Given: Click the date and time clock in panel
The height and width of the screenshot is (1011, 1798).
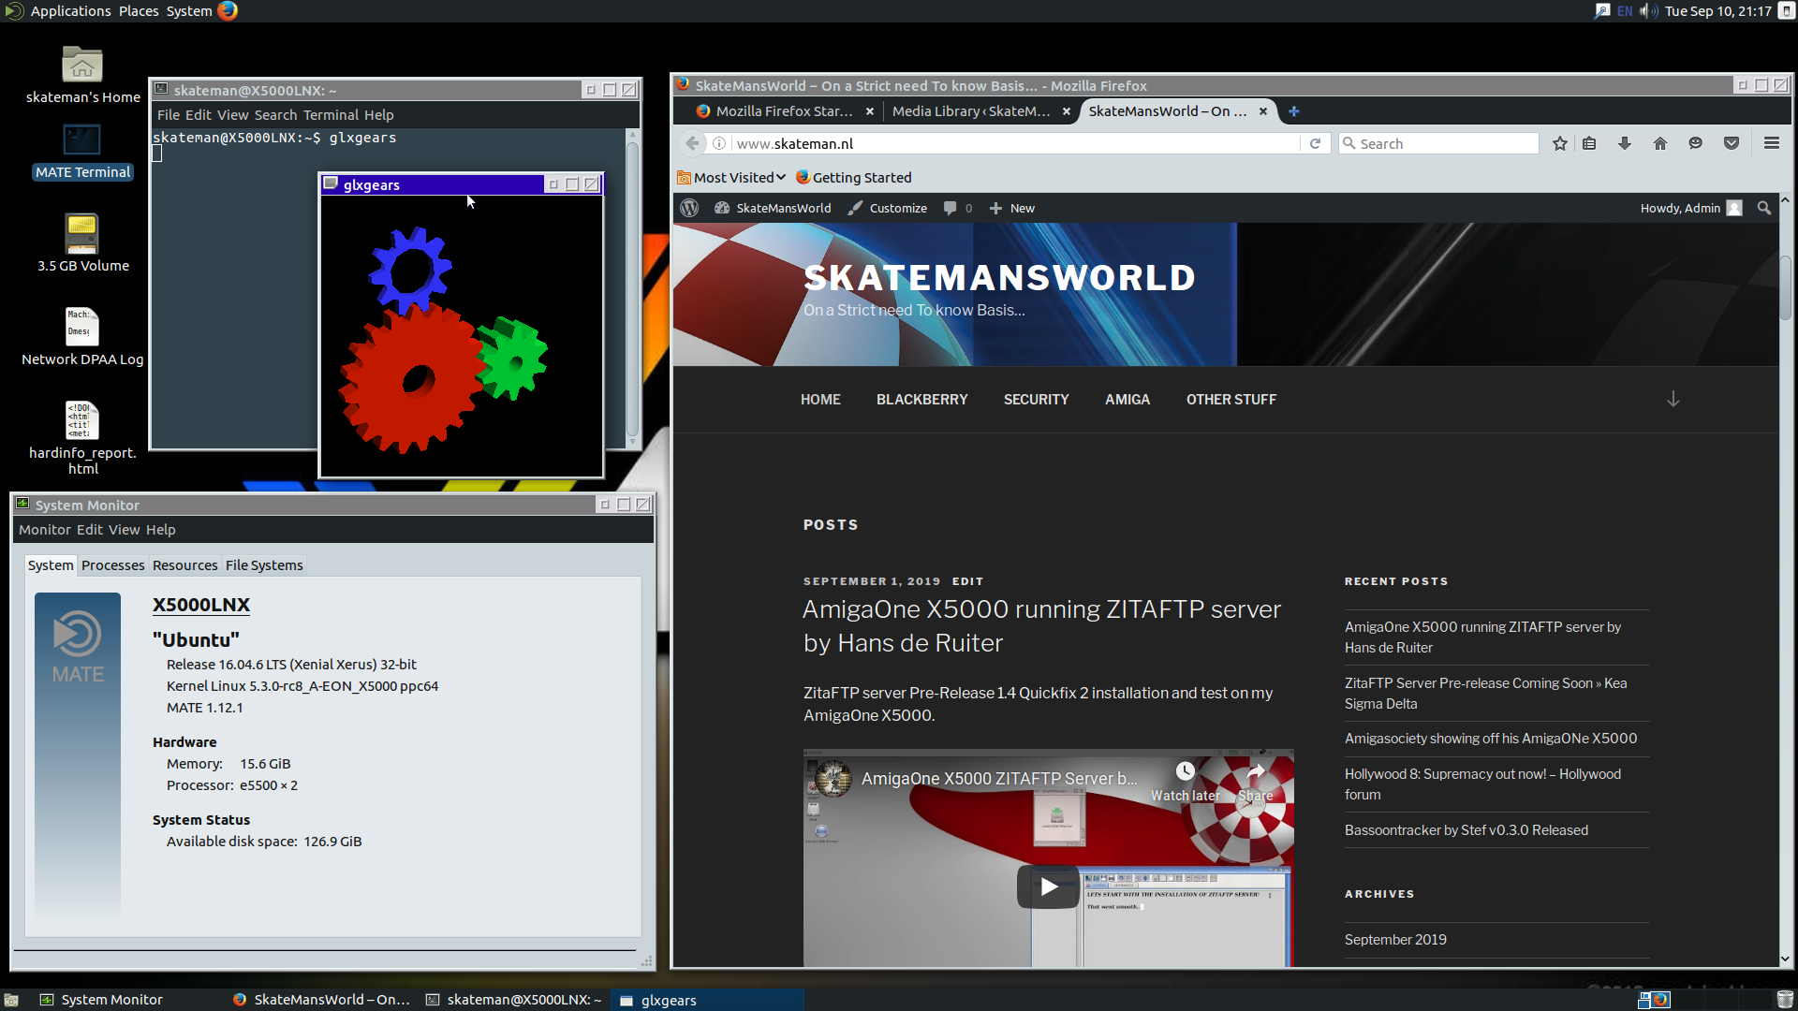Looking at the screenshot, I should pyautogui.click(x=1718, y=11).
